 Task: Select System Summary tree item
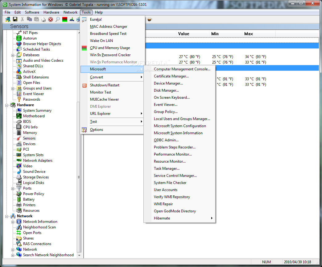(37, 111)
